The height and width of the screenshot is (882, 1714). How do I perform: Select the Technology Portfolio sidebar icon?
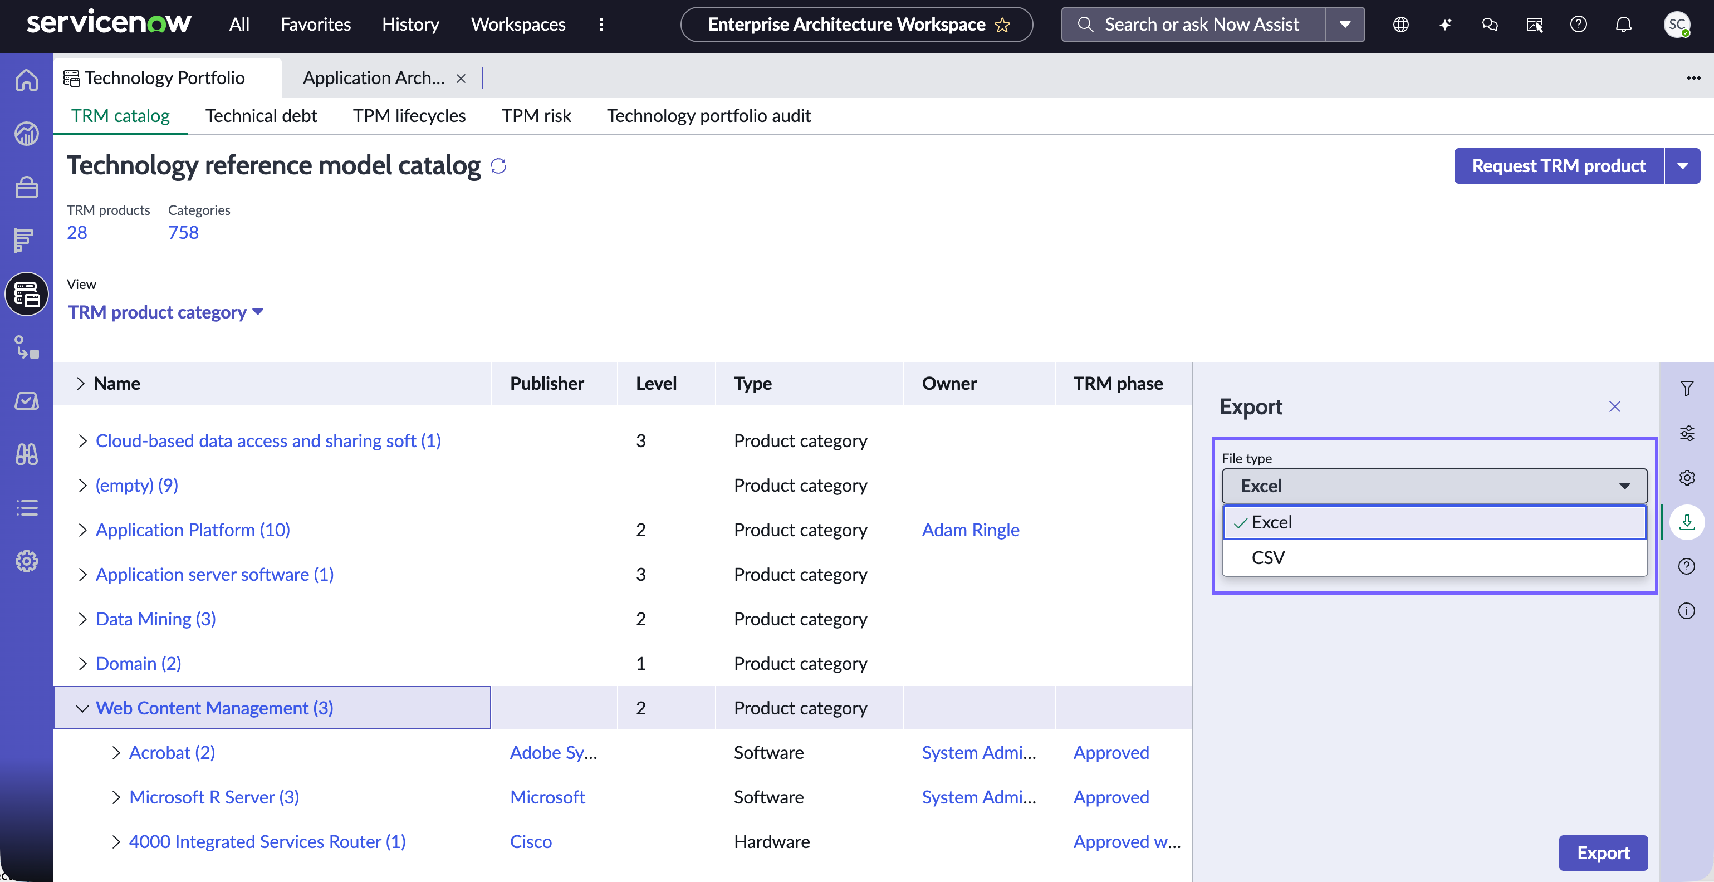point(27,294)
